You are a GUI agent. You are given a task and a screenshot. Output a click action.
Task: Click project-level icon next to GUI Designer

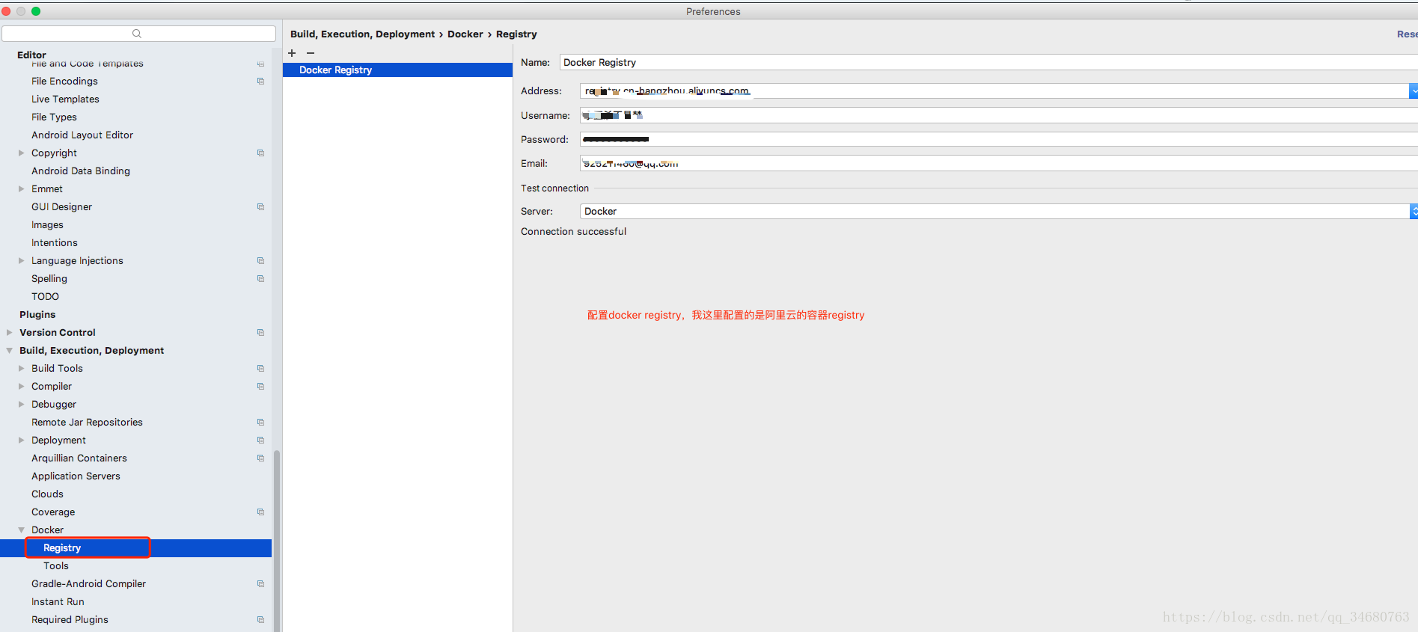[260, 206]
